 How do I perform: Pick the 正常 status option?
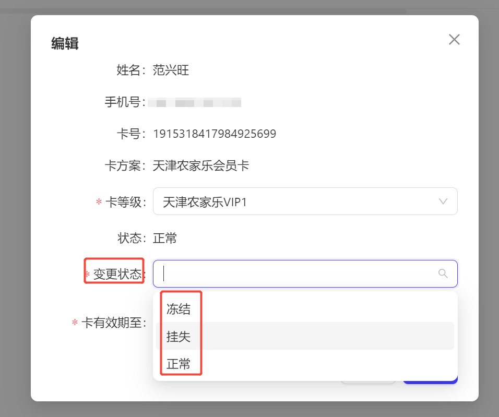179,364
